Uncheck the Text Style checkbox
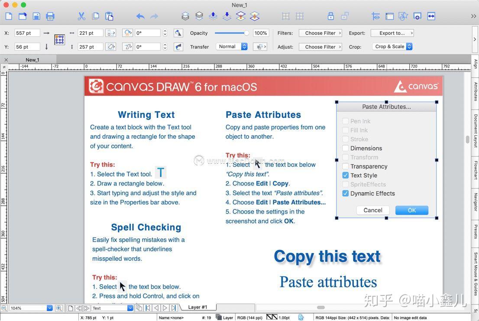 tap(346, 175)
